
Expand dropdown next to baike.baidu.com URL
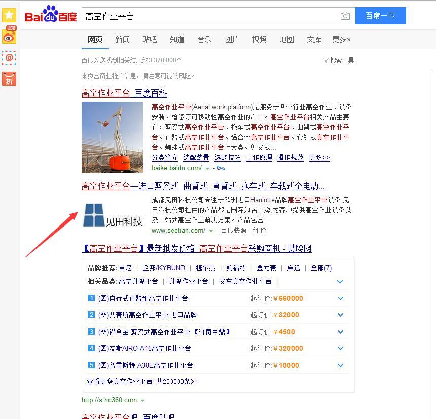pyautogui.click(x=207, y=169)
